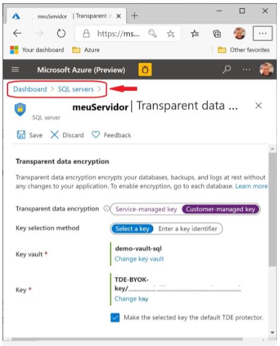280x346 pixels.
Task: Select Service-managed key option
Action: click(x=146, y=209)
